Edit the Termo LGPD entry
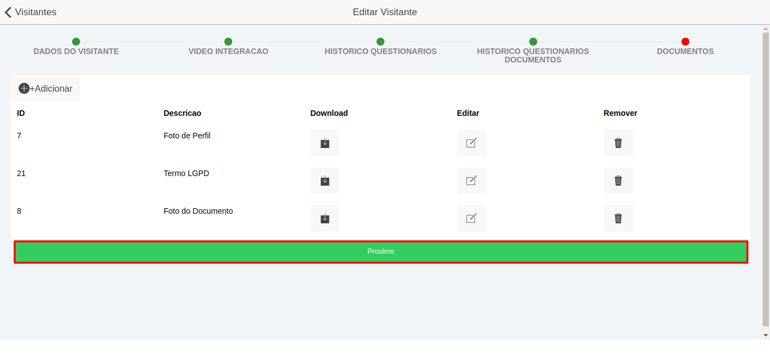Screen dimensions: 770x364 [x=471, y=181]
